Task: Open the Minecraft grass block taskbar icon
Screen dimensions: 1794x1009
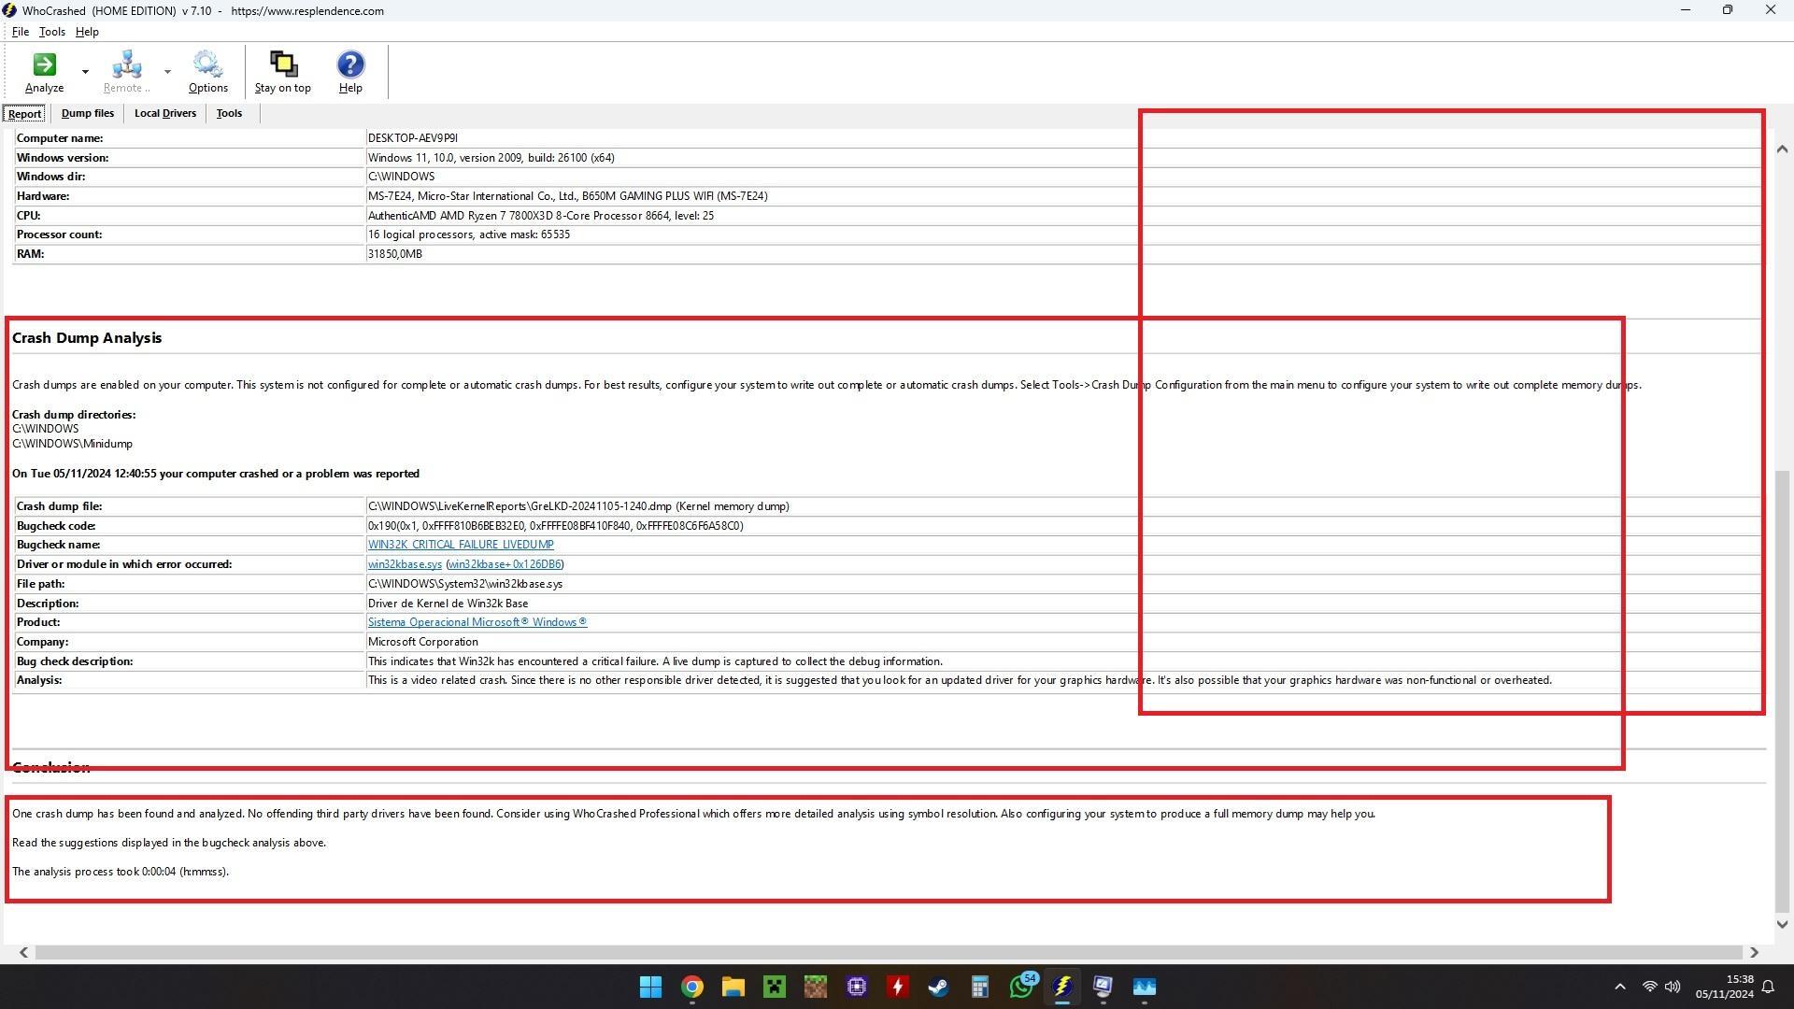Action: pyautogui.click(x=815, y=987)
